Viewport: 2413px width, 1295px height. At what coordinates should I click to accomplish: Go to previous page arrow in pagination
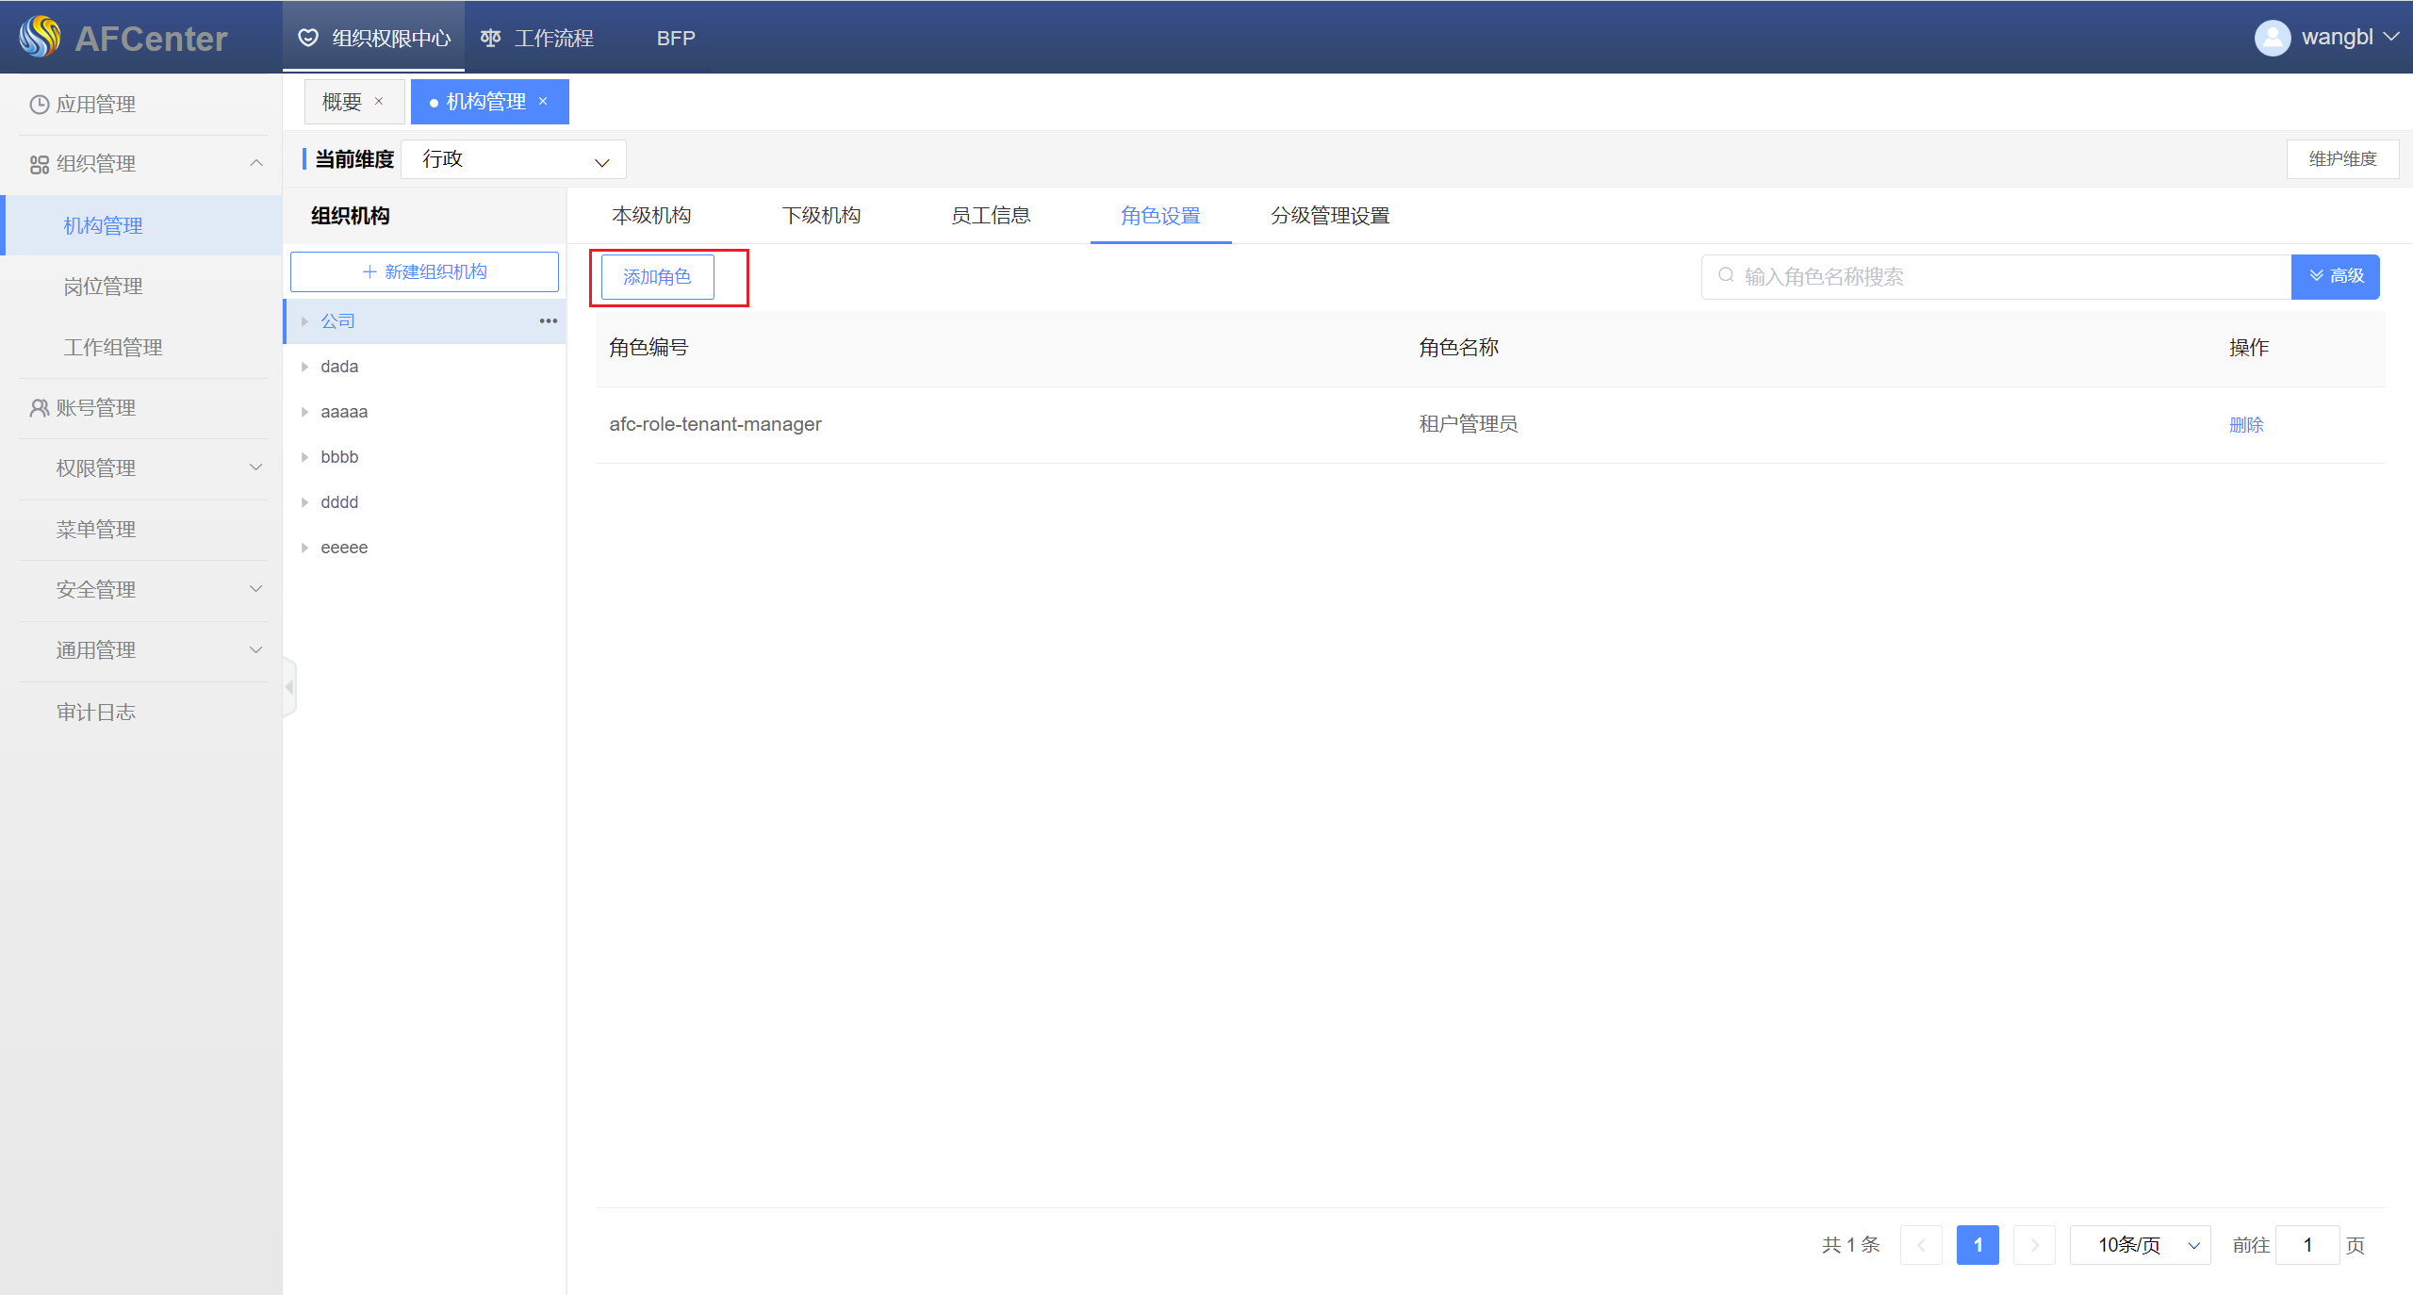click(1921, 1245)
